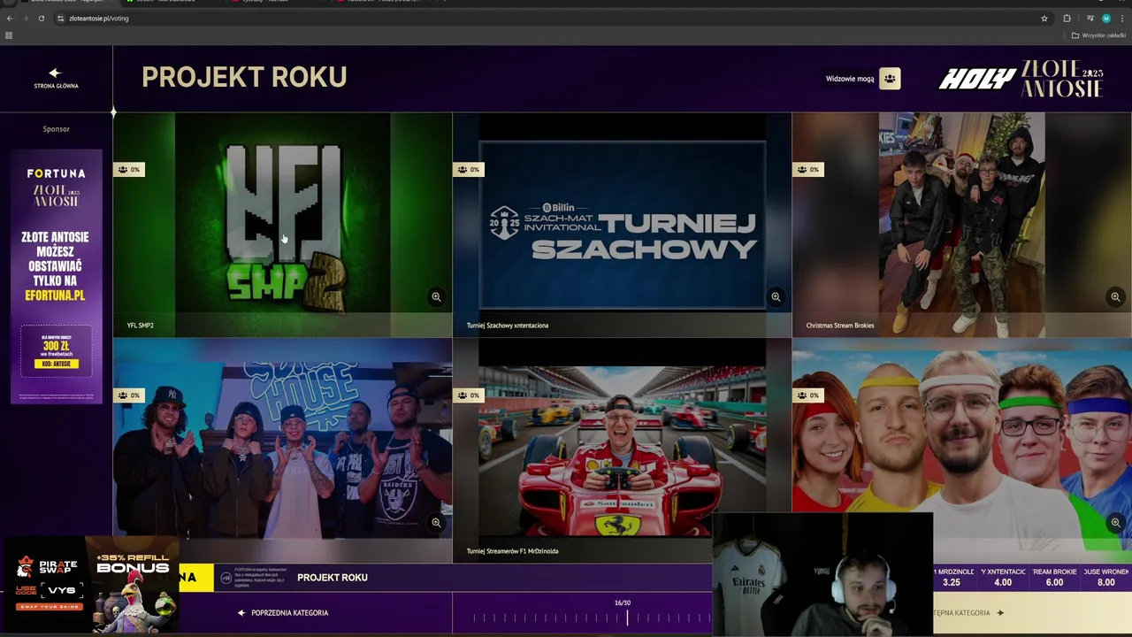
Task: Click the 0% vote badge on Turniej Szachowy
Action: [469, 169]
